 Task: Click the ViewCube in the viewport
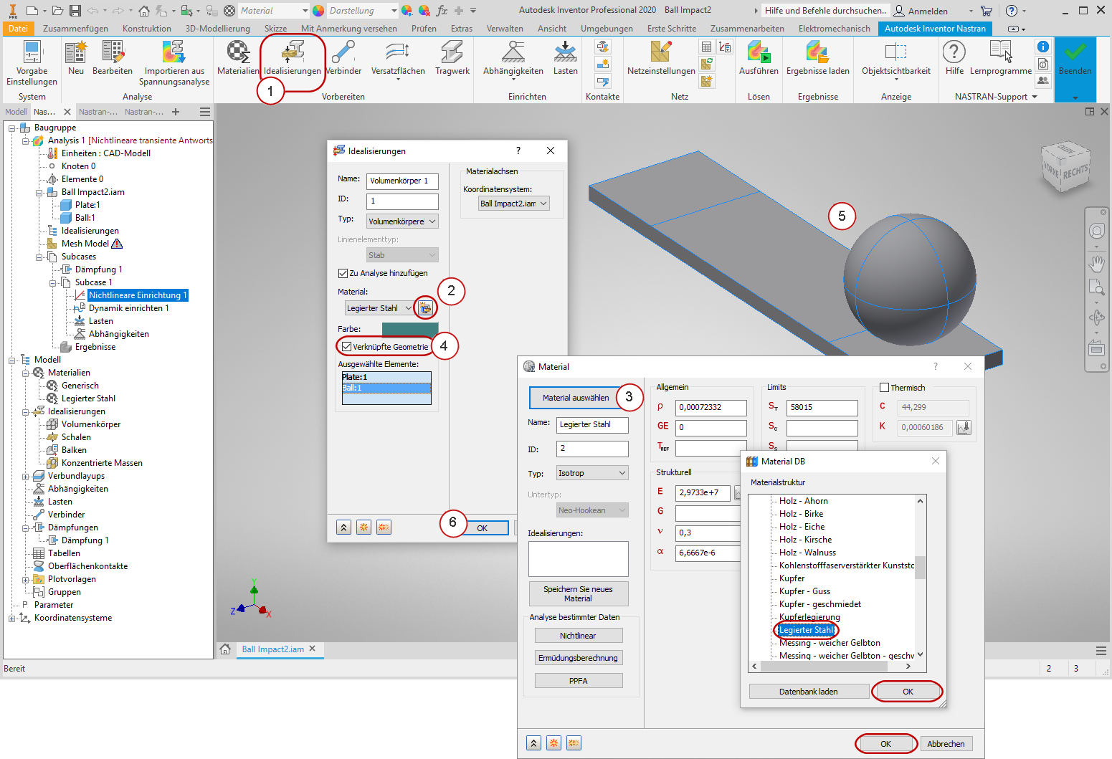[x=1066, y=167]
